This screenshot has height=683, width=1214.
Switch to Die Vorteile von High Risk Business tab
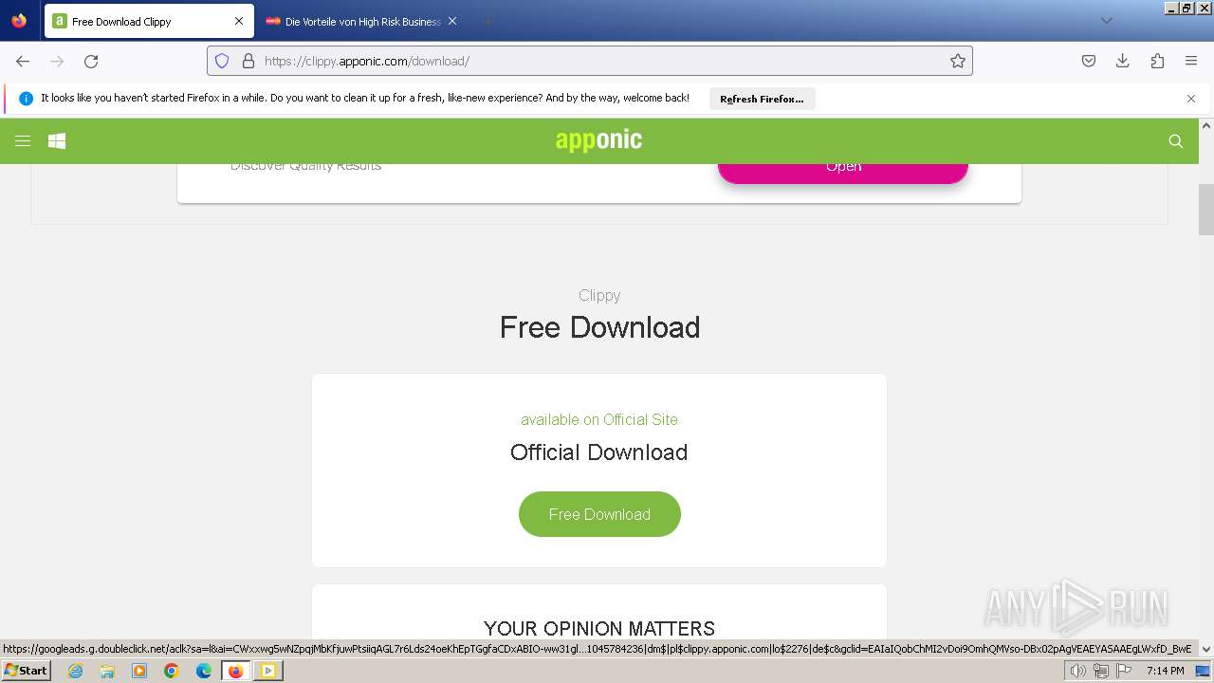click(362, 21)
